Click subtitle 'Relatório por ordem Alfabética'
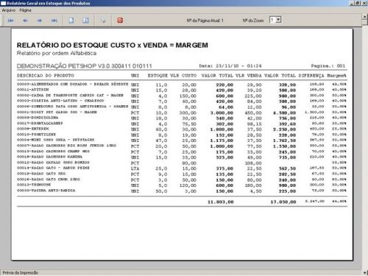Image resolution: width=368 pixels, height=276 pixels. tap(57, 53)
